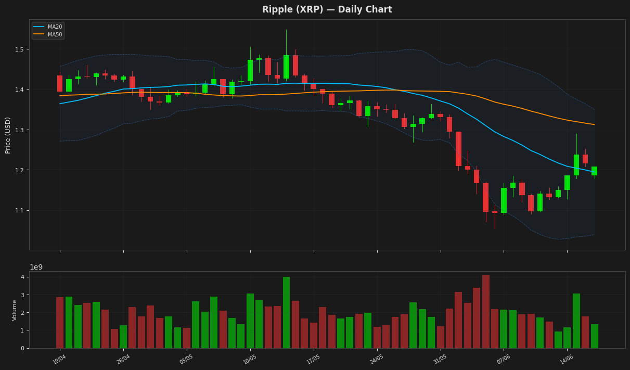Image resolution: width=630 pixels, height=370 pixels.
Task: Click the 1e9 volume scale multiplier
Action: click(36, 267)
